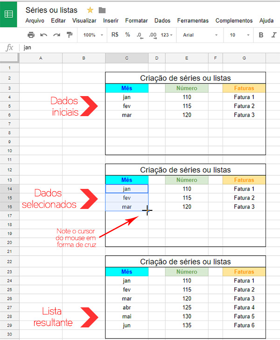This screenshot has width=280, height=340.
Task: Toggle bold formatting
Action: (261, 35)
